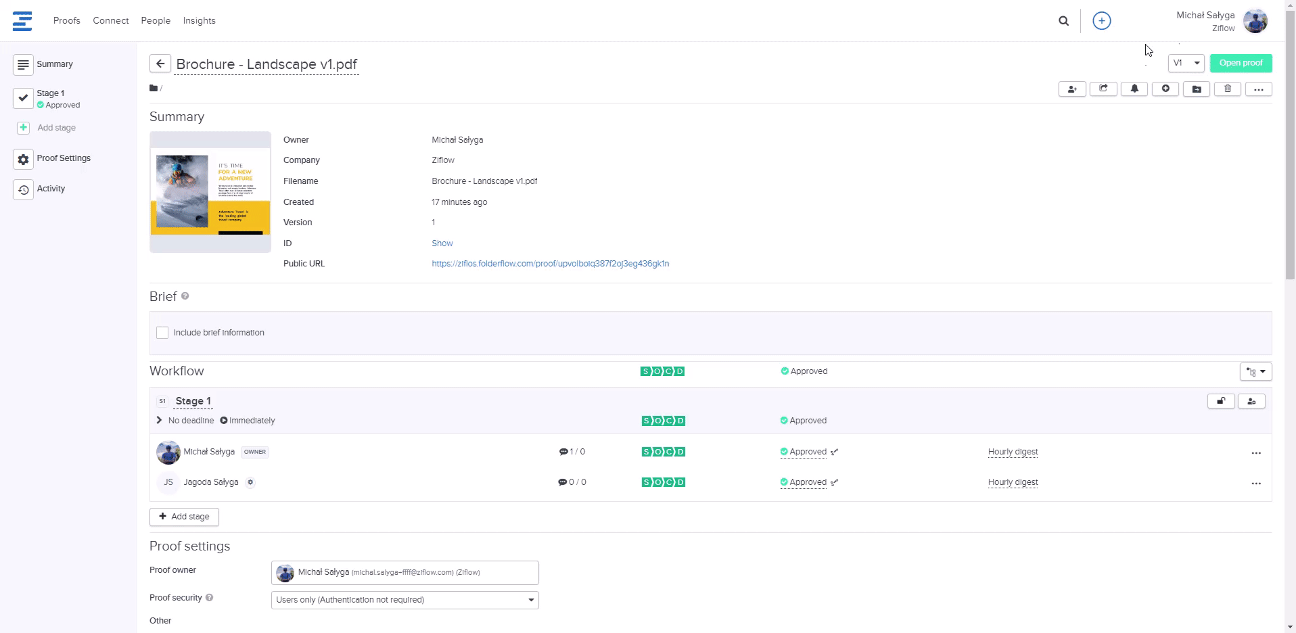
Task: Click the search magnifier icon
Action: [x=1063, y=21]
